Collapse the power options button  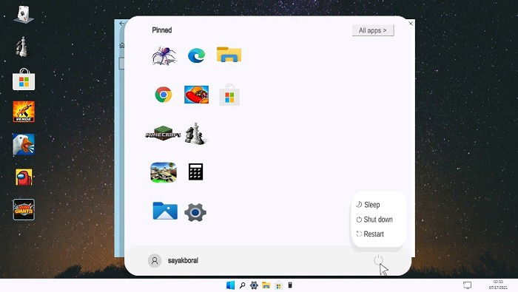point(378,260)
